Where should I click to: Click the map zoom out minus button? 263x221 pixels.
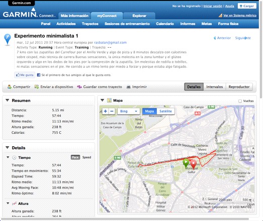(112, 111)
